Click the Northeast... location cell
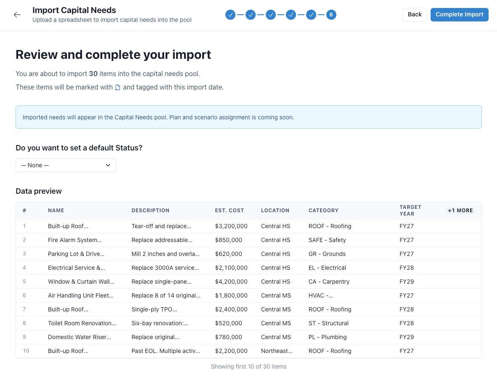Screen dimensions: 497x382 click(x=277, y=351)
